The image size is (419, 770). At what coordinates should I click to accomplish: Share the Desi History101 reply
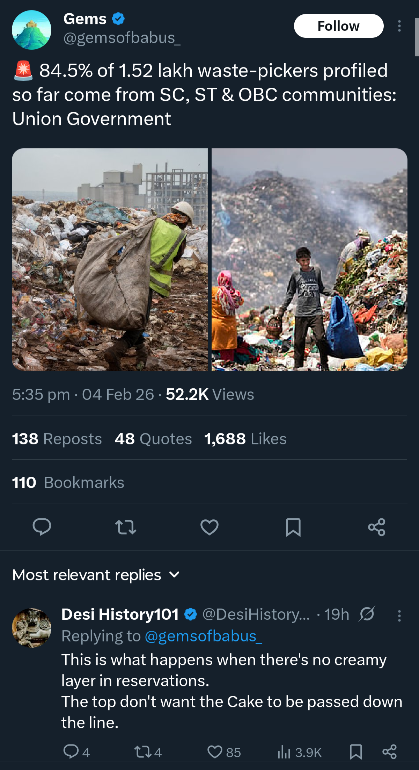pyautogui.click(x=389, y=751)
